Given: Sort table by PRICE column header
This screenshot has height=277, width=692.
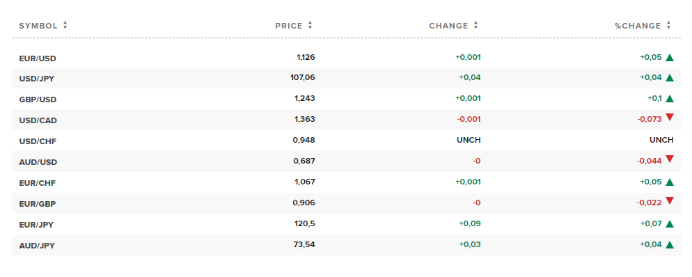Looking at the screenshot, I should coord(289,26).
